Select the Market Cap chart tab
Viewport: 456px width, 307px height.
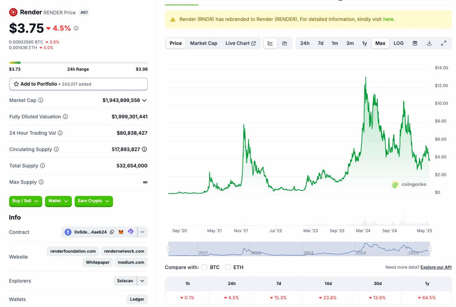203,43
